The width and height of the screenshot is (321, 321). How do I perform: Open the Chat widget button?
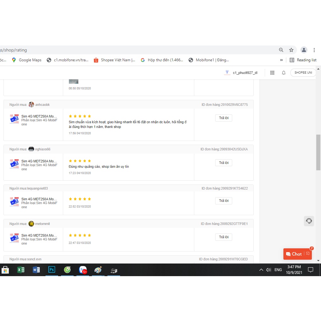pos(297,254)
